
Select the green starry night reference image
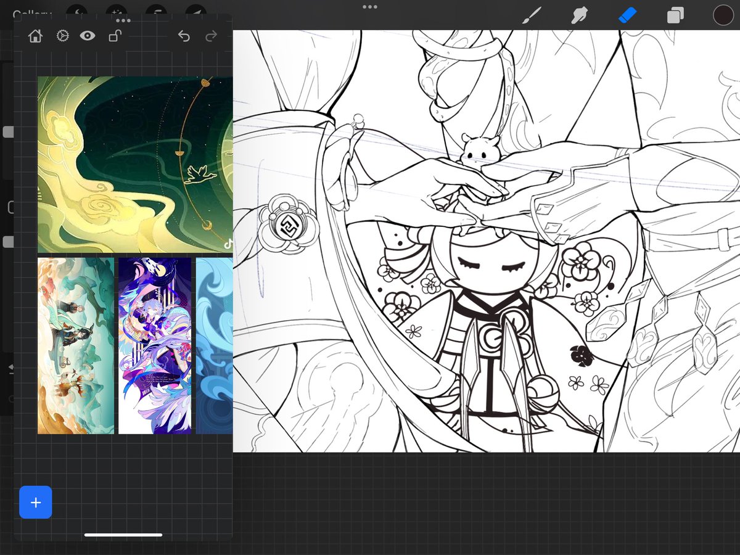(x=135, y=165)
